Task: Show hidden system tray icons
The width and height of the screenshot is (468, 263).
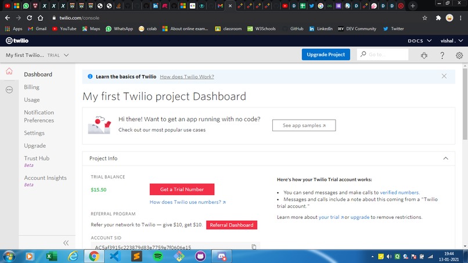Action: point(372,257)
